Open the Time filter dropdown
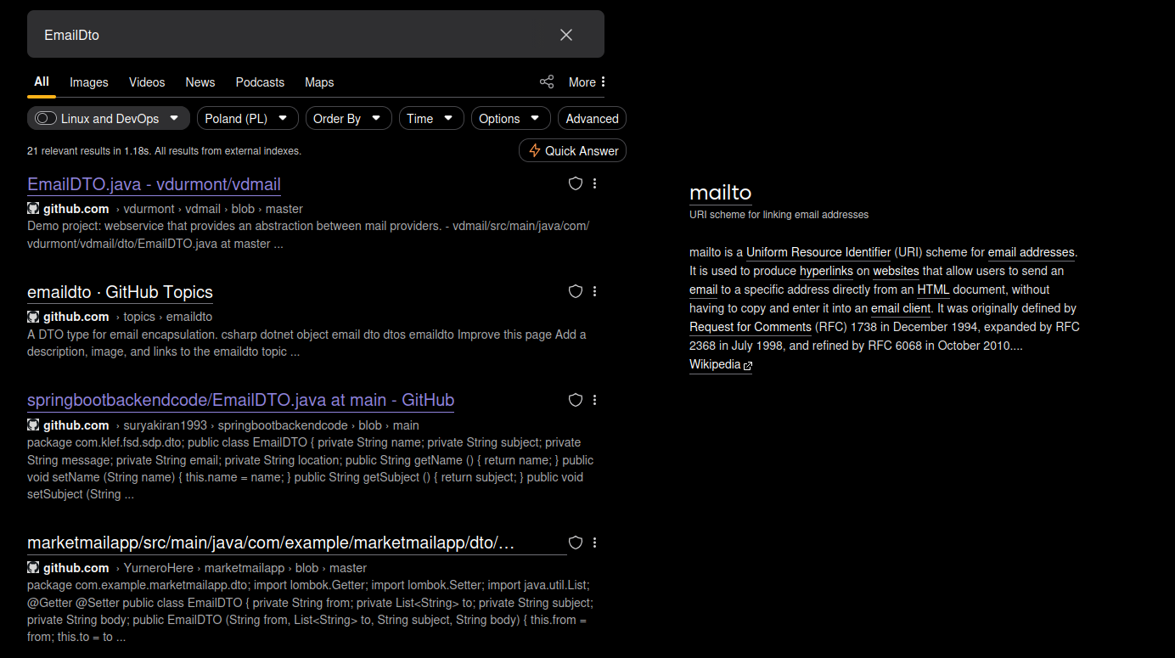 coord(430,118)
